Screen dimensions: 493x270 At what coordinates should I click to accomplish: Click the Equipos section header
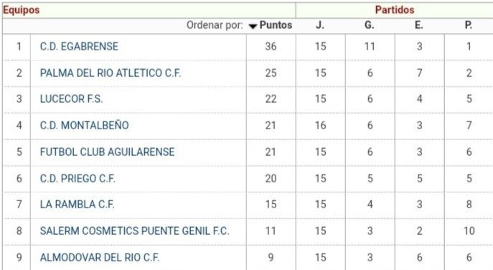click(21, 10)
